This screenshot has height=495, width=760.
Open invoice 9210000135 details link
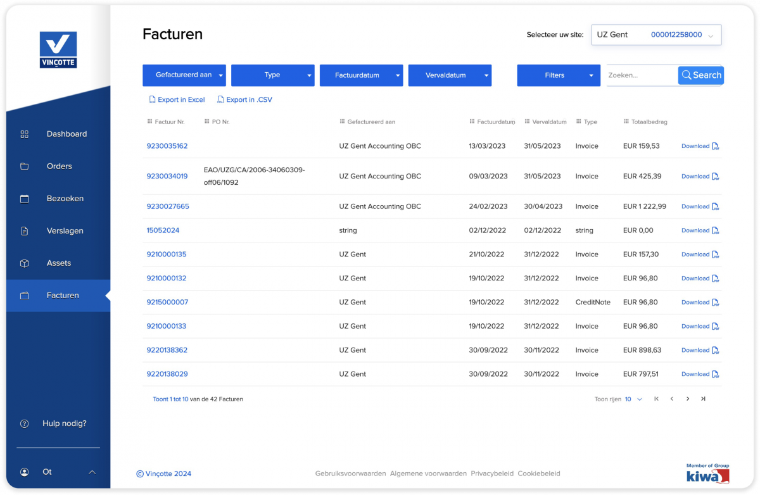pyautogui.click(x=167, y=254)
